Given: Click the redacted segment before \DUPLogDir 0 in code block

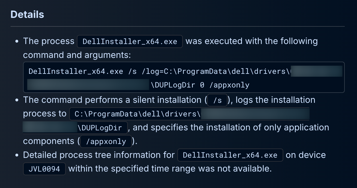Looking at the screenshot, I should (x=88, y=85).
